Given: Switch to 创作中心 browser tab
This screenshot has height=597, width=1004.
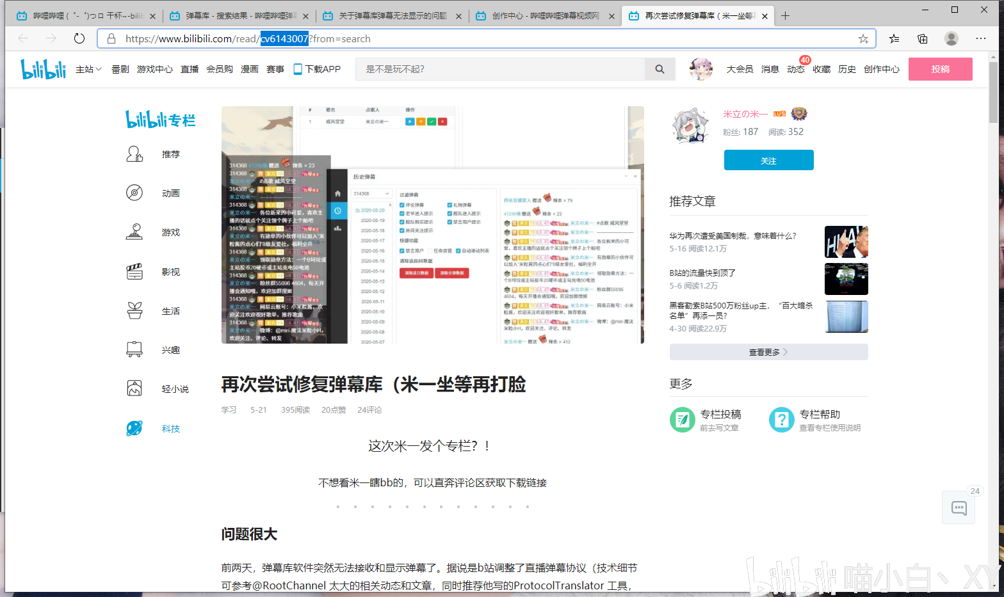Looking at the screenshot, I should (x=544, y=16).
